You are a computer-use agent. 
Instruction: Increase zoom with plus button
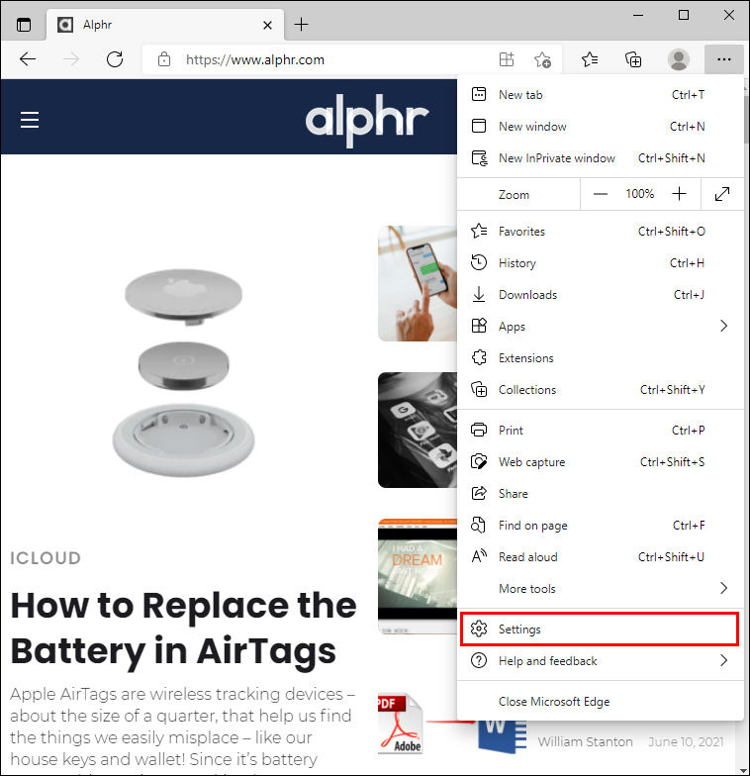pyautogui.click(x=679, y=194)
